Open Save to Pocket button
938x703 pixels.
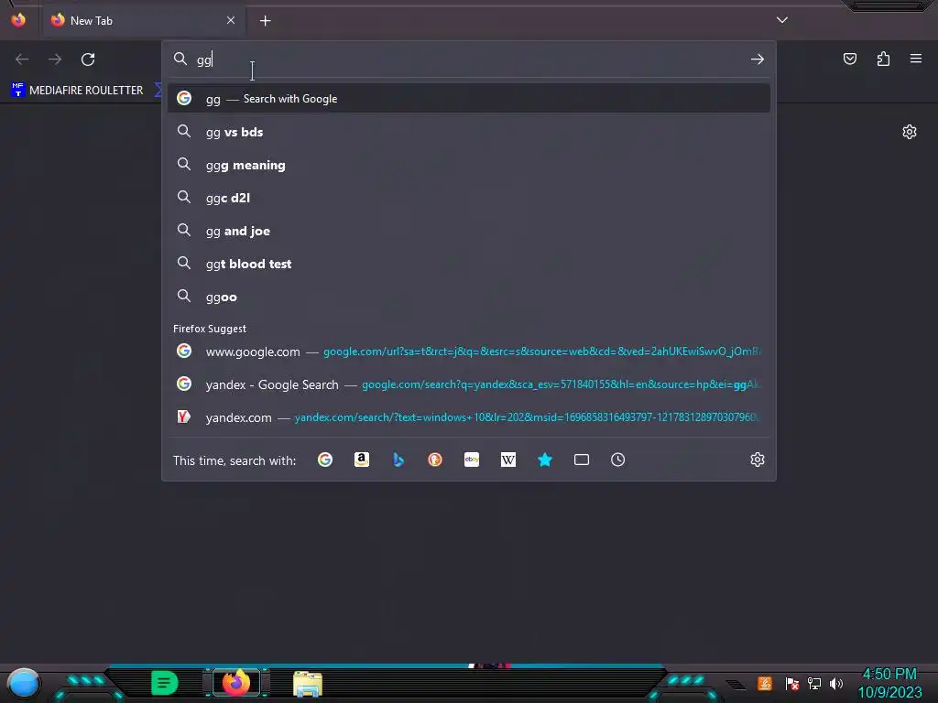tap(849, 59)
